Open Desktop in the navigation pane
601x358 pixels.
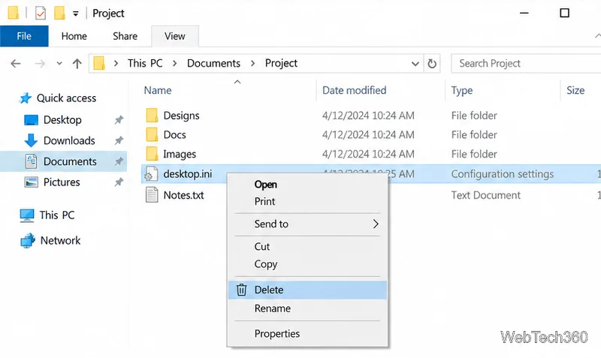pos(62,120)
